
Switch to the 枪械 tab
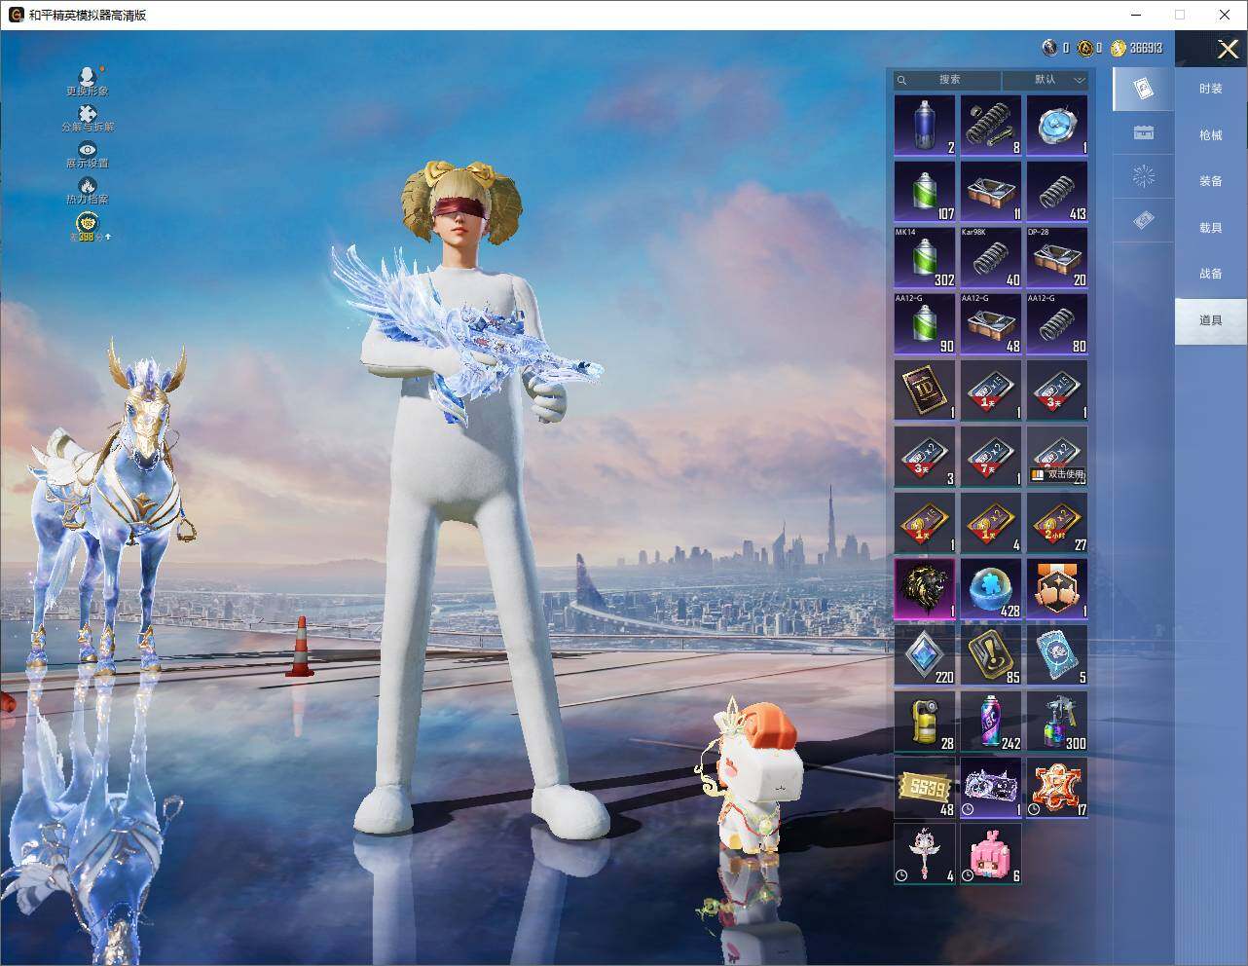click(x=1210, y=135)
